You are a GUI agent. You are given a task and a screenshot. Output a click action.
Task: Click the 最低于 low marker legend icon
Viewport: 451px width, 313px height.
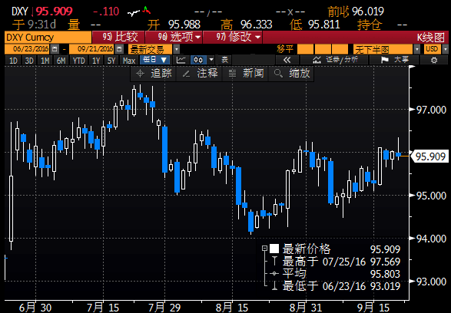[x=274, y=286]
